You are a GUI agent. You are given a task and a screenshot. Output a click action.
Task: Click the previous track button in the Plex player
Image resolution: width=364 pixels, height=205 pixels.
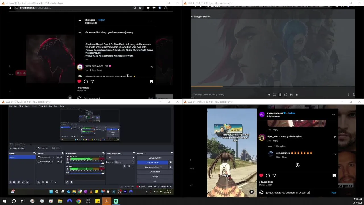click(269, 95)
